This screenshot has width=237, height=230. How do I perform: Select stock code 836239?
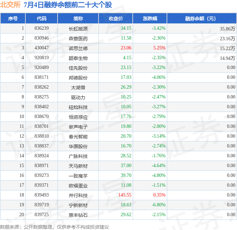click(42, 28)
